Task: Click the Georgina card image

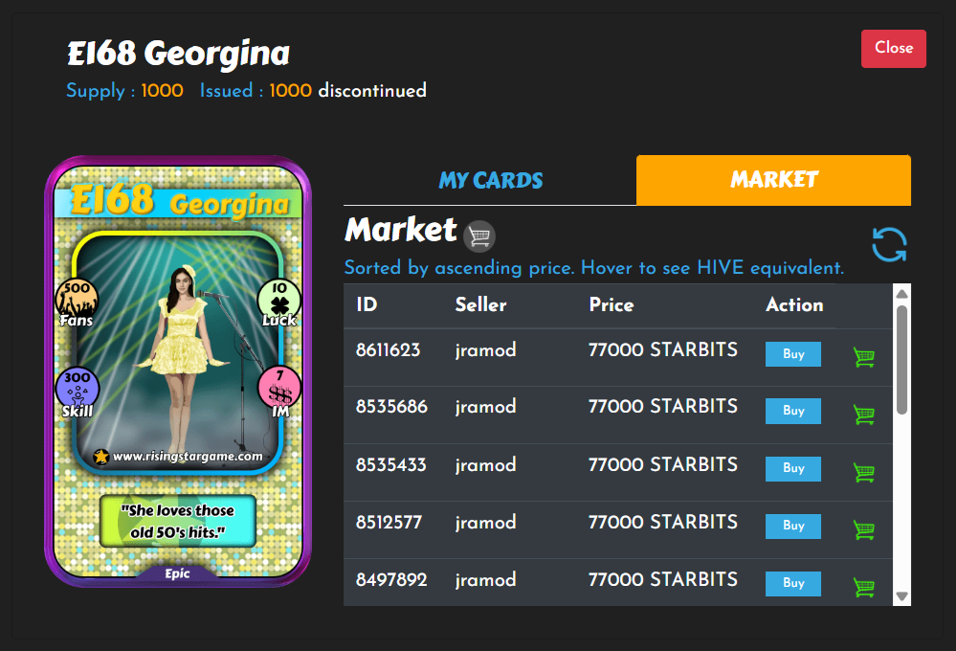Action: pyautogui.click(x=178, y=371)
